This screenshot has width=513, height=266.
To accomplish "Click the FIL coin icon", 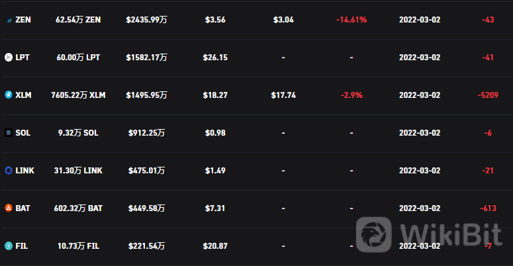I will 9,245.
